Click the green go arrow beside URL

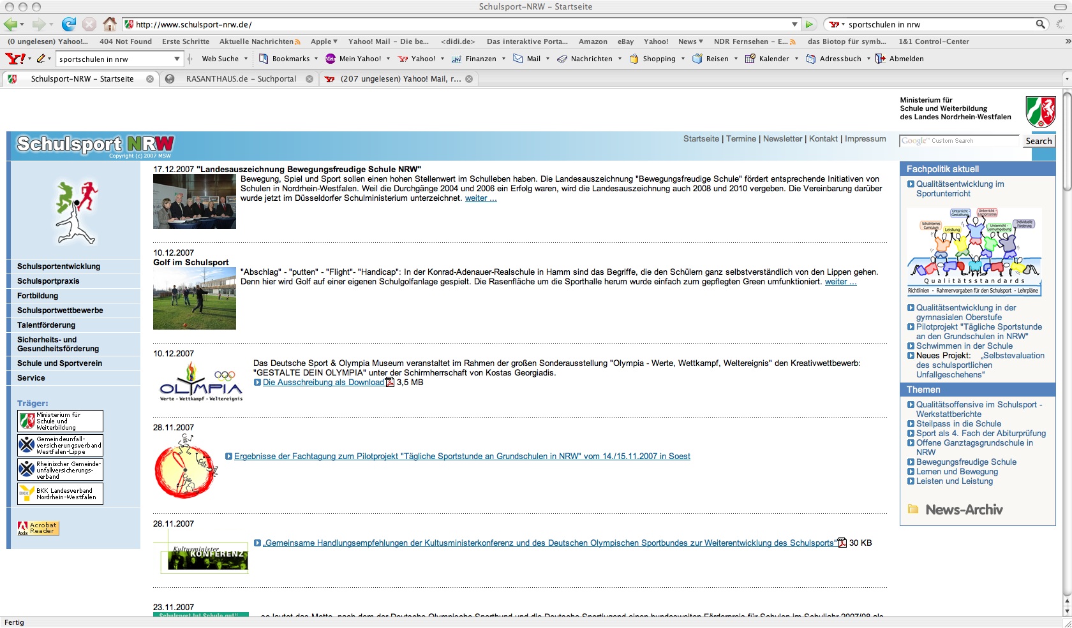[x=809, y=24]
